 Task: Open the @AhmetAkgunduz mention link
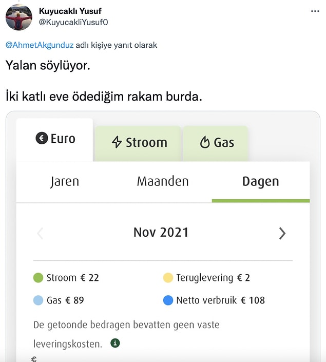[40, 45]
